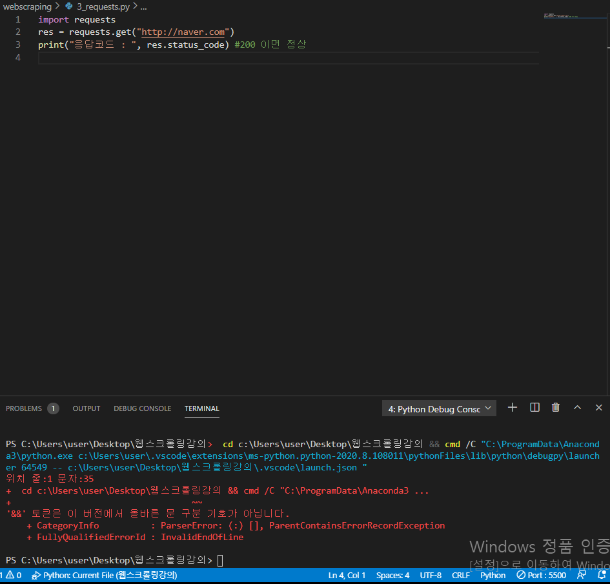This screenshot has width=610, height=584.
Task: Split the terminal with split icon
Action: click(534, 407)
